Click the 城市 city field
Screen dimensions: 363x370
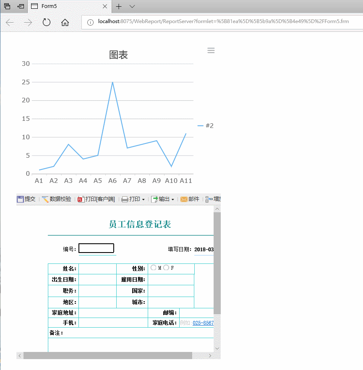(171, 302)
